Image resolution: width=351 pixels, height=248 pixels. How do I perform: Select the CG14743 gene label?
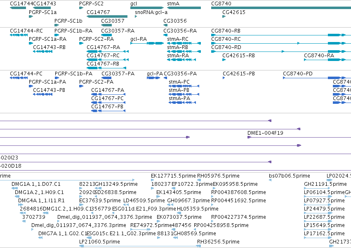[x=45, y=4]
